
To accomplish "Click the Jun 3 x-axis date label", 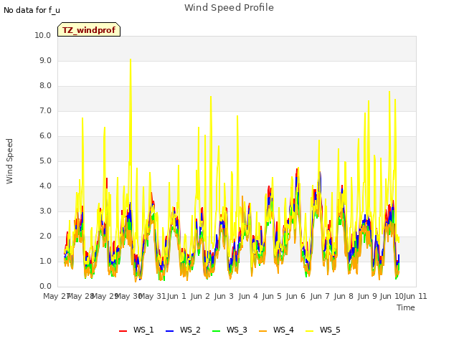I will [x=224, y=296].
